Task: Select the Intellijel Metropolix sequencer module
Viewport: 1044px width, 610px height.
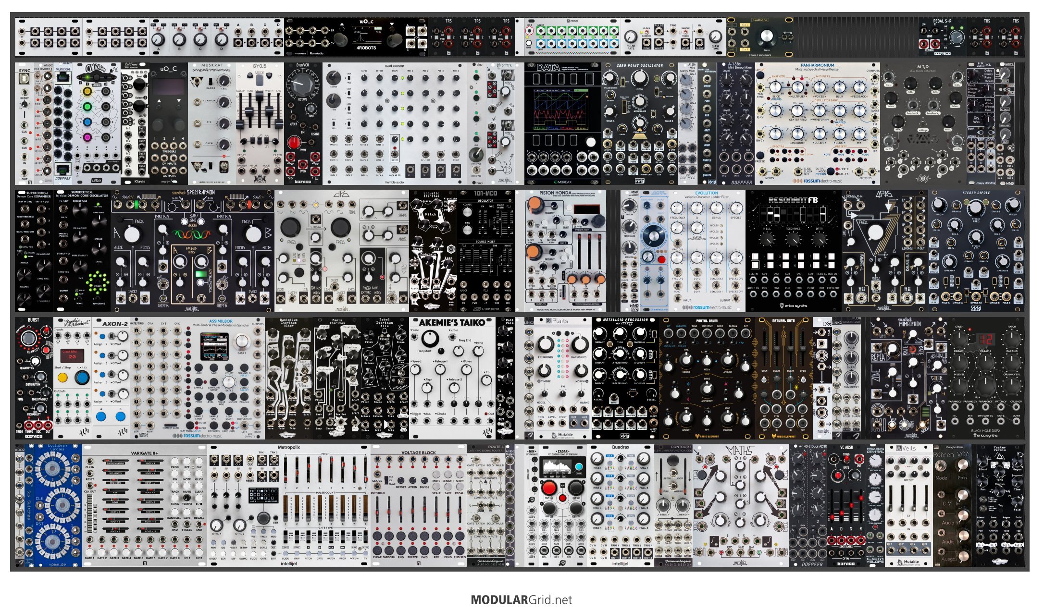Action: (x=289, y=505)
